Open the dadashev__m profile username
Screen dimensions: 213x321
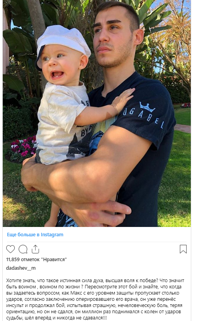tap(21, 268)
